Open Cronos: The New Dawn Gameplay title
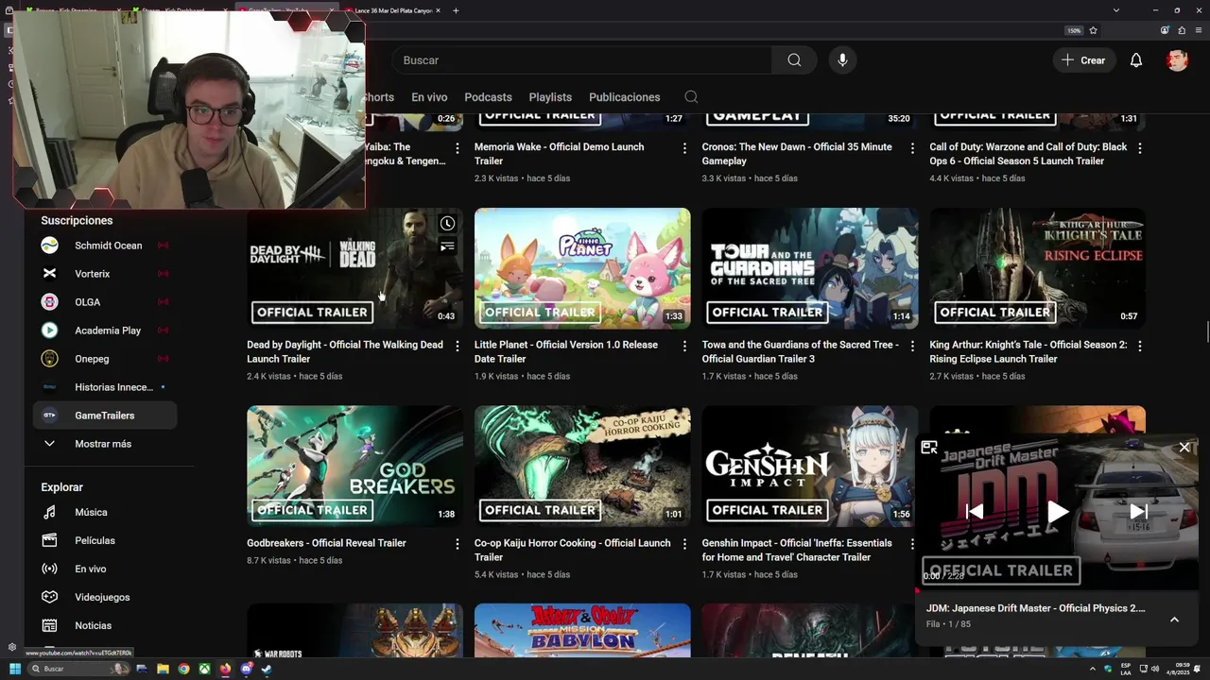The width and height of the screenshot is (1210, 680). [x=797, y=153]
